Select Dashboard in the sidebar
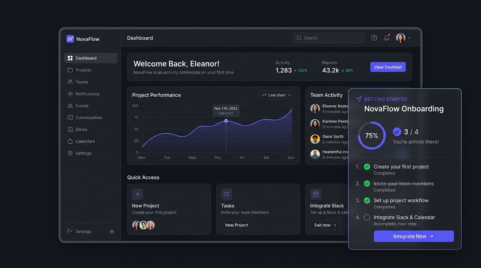 click(x=91, y=58)
